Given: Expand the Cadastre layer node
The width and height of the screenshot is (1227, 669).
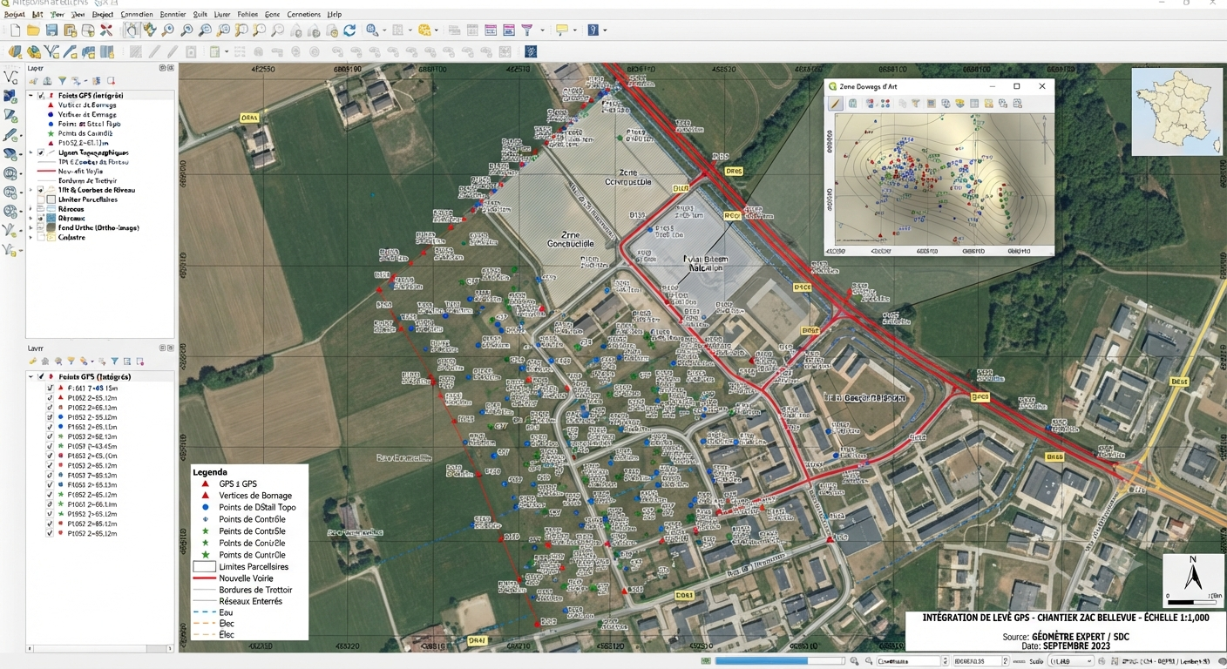Looking at the screenshot, I should tap(31, 238).
